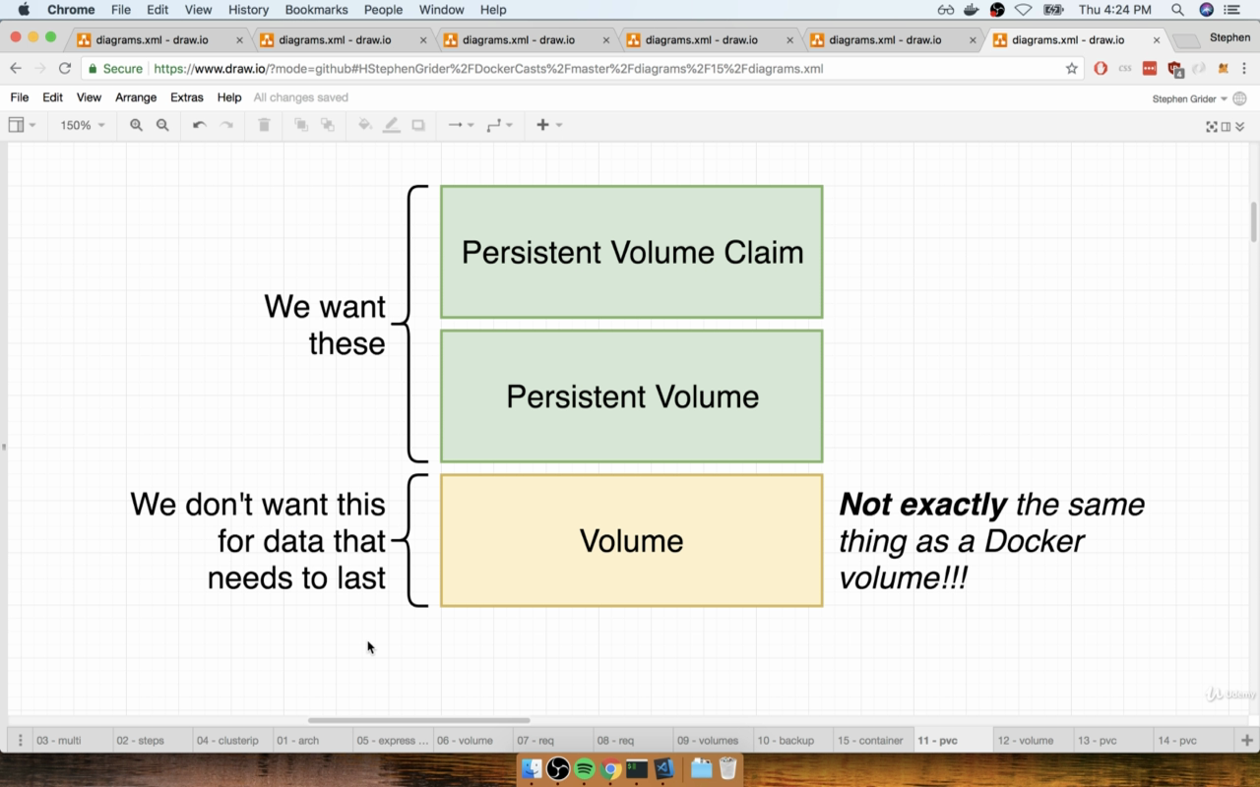Viewport: 1260px width, 787px height.
Task: Click the CSS extension icon
Action: pyautogui.click(x=1125, y=69)
